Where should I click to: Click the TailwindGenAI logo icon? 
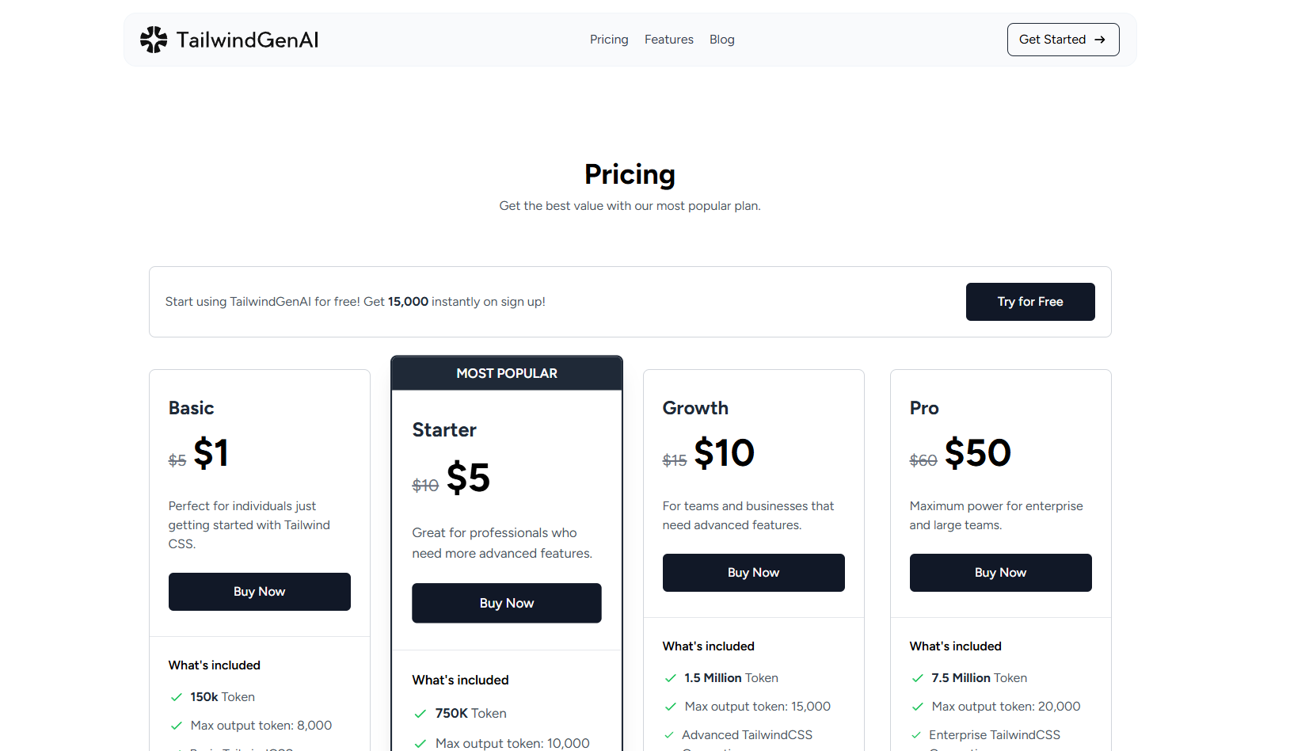pos(154,39)
